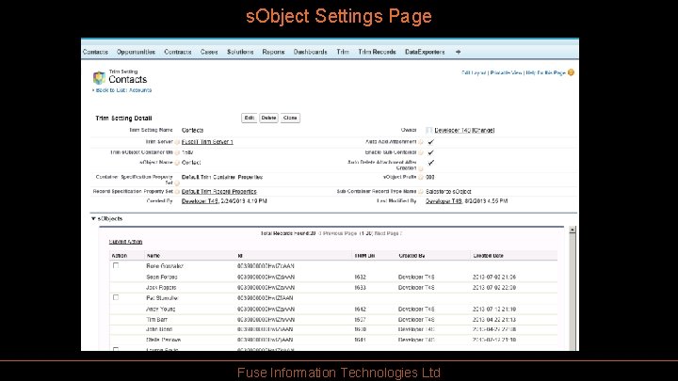The height and width of the screenshot is (381, 678).
Task: Open Developer T4S link in Created By
Action: (200, 201)
